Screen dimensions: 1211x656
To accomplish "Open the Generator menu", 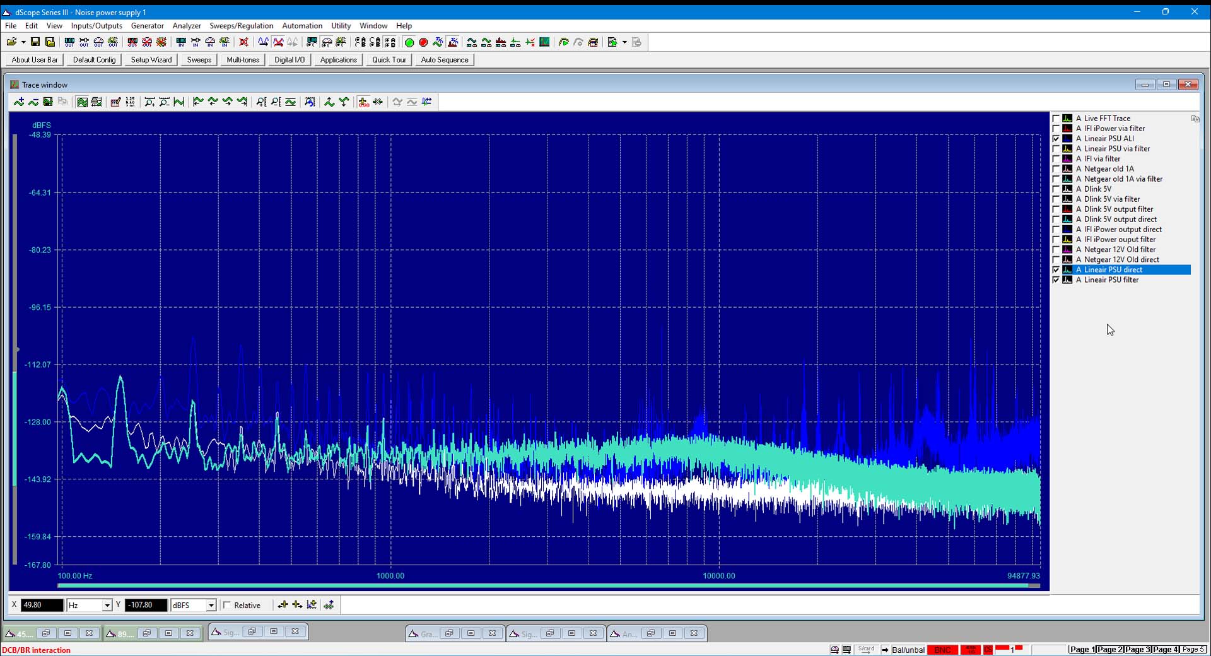I will 148,26.
